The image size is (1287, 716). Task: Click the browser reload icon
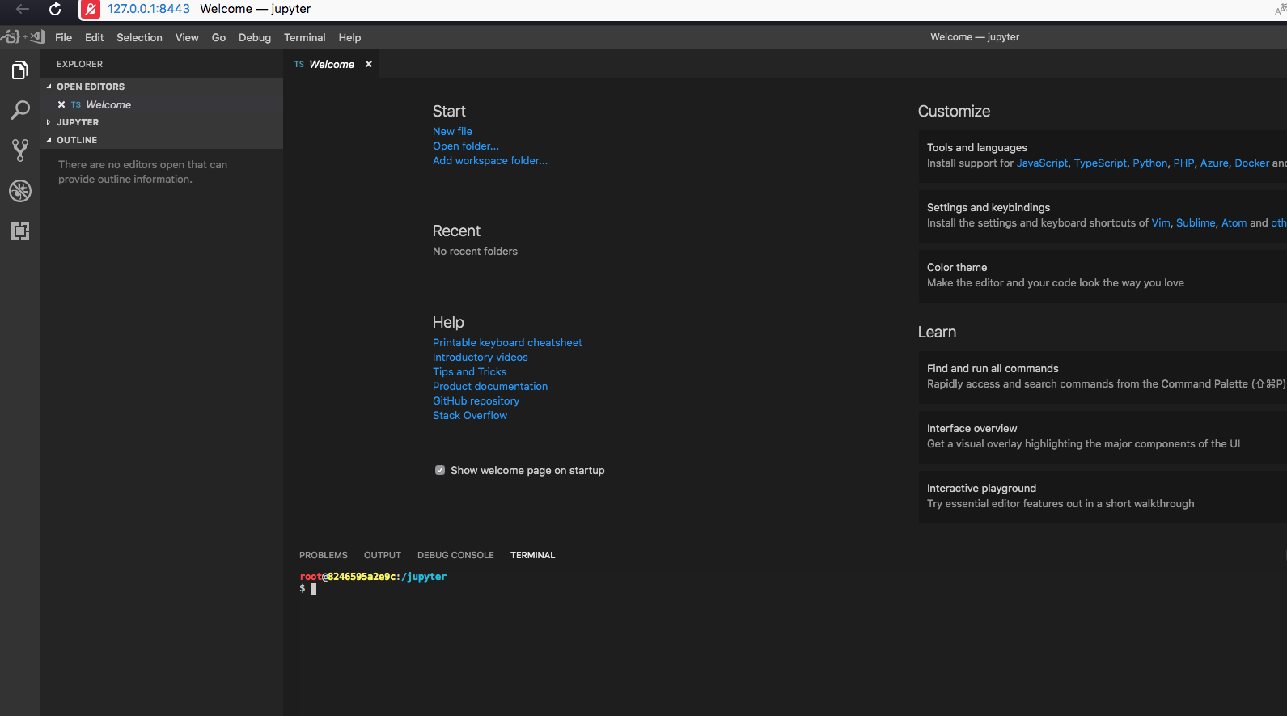click(x=55, y=9)
